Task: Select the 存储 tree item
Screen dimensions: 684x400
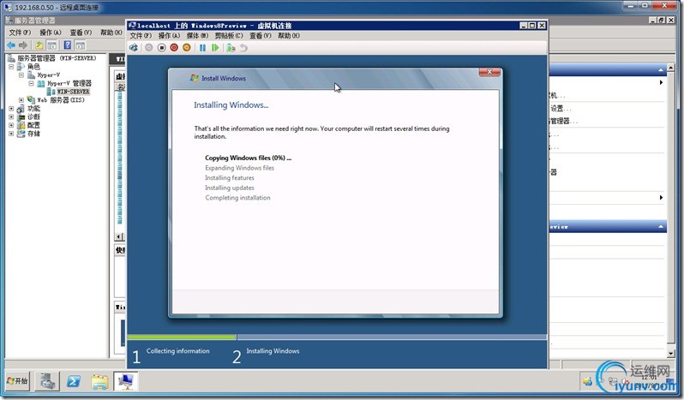Action: click(33, 134)
